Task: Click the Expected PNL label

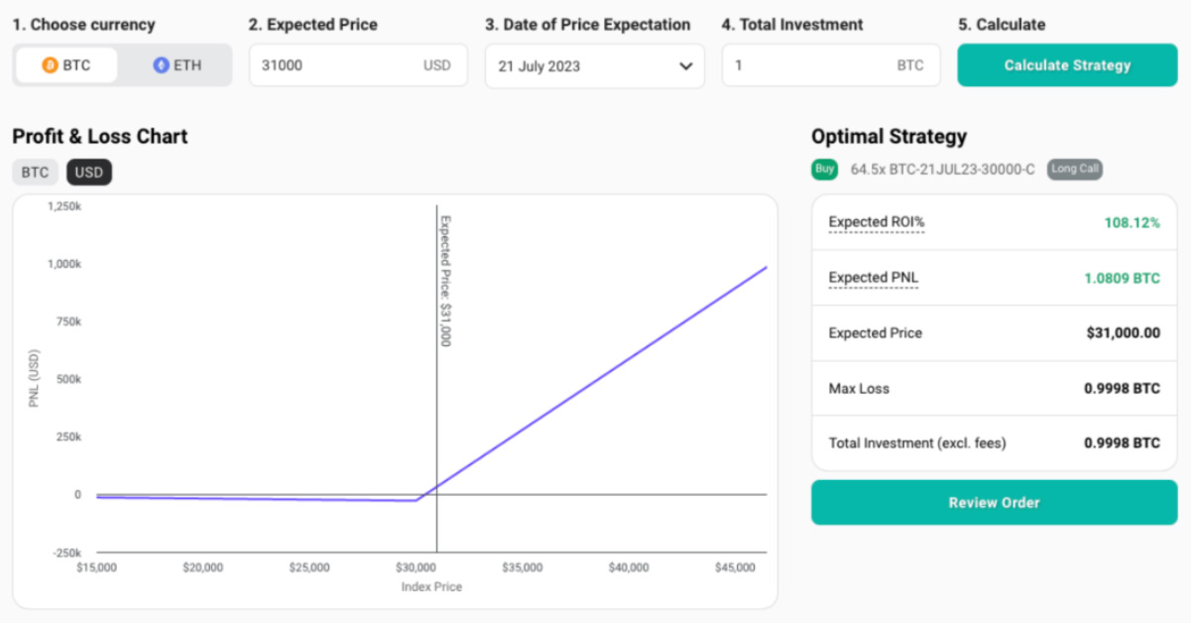Action: (873, 278)
